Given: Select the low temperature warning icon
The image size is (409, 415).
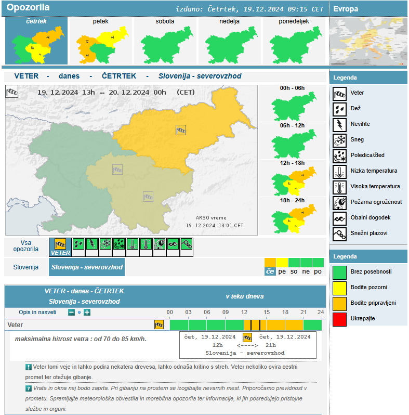Looking at the screenshot, I should 133,244.
